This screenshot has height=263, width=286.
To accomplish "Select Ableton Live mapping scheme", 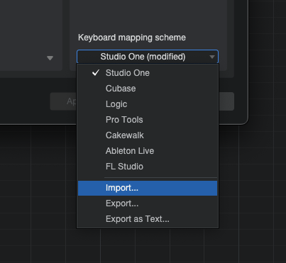I will coord(148,151).
